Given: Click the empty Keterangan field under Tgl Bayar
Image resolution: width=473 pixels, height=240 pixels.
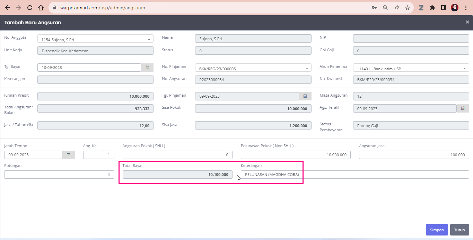Looking at the screenshot, I should pos(95,80).
